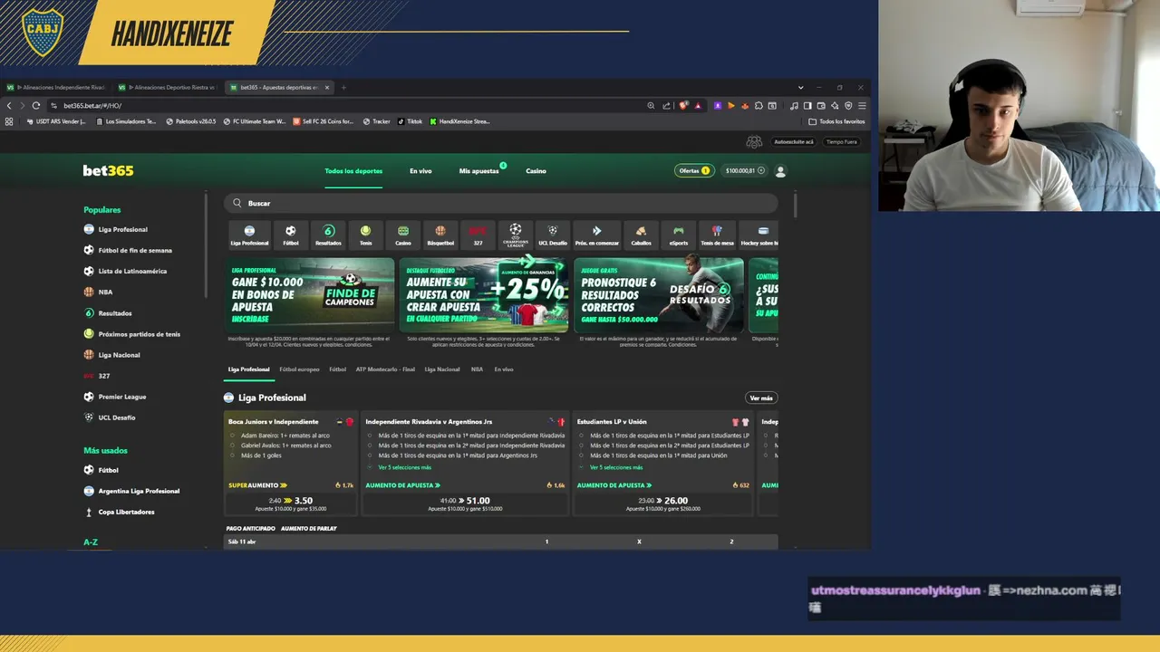Open the Resultados shortcut tile
Image resolution: width=1160 pixels, height=652 pixels.
click(328, 235)
